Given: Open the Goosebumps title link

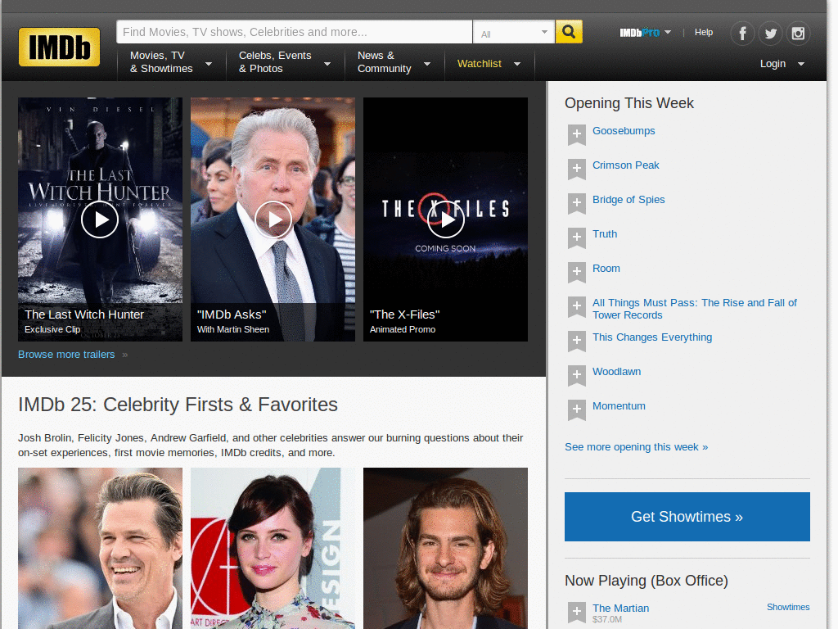Looking at the screenshot, I should tap(623, 131).
